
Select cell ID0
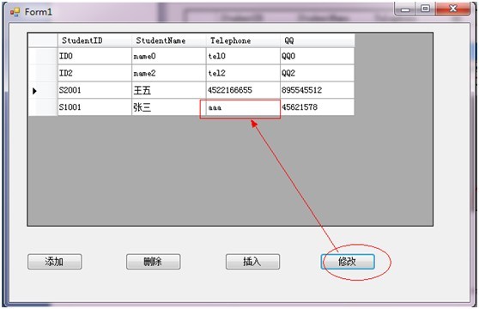pos(94,56)
